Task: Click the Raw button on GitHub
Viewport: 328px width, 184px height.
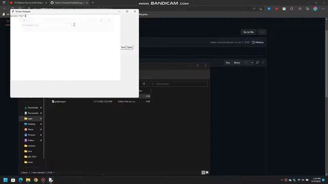Action: click(x=228, y=62)
